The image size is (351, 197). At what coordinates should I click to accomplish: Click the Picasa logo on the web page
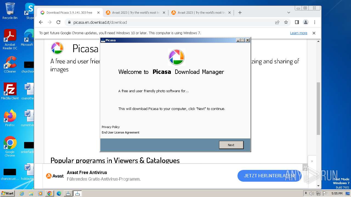pos(57,48)
